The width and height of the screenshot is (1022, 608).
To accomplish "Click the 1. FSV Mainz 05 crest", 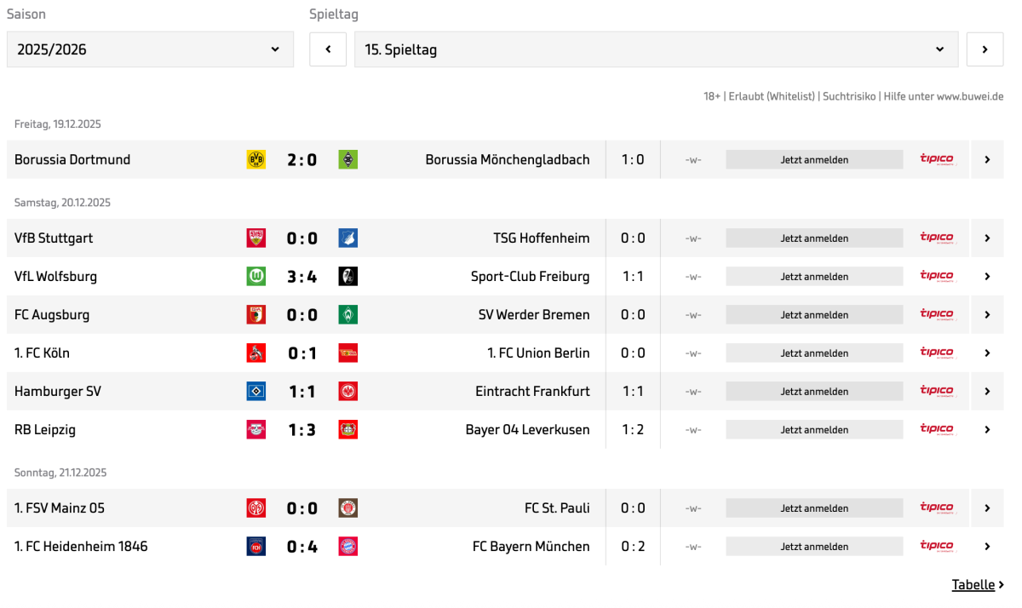I will (255, 508).
